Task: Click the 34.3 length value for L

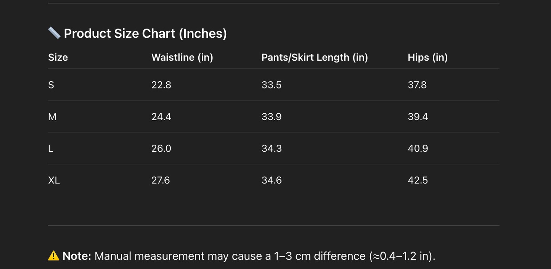Action: pos(271,148)
